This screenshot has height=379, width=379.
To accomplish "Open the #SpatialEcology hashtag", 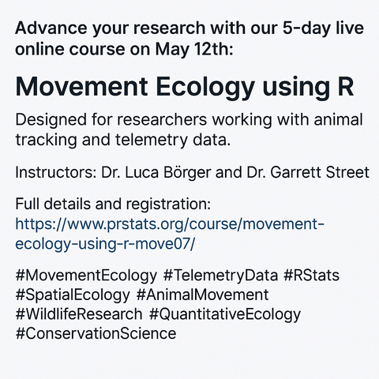I will click(x=73, y=295).
